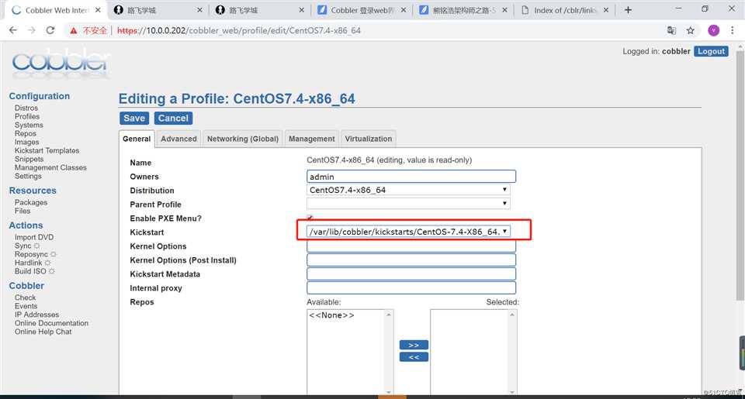The image size is (745, 399).
Task: Click the Kickstart Metadata field
Action: [411, 273]
